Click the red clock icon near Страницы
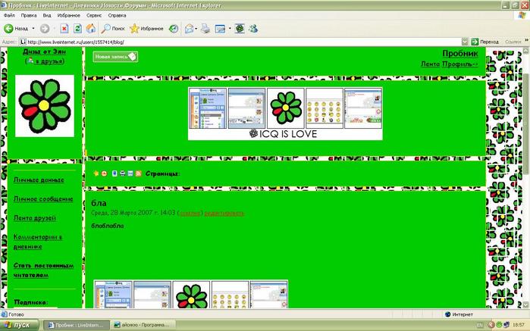Viewport: 530px width, 331px height. tap(104, 173)
